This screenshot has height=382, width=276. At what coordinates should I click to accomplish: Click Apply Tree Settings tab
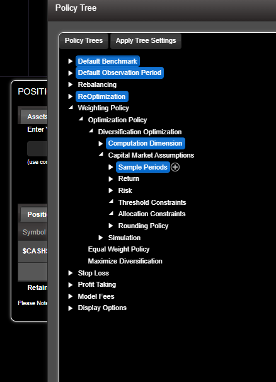[146, 41]
